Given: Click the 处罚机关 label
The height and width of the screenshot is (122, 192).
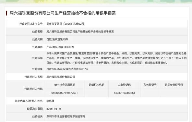Looking at the screenshot, I should pyautogui.click(x=38, y=116).
